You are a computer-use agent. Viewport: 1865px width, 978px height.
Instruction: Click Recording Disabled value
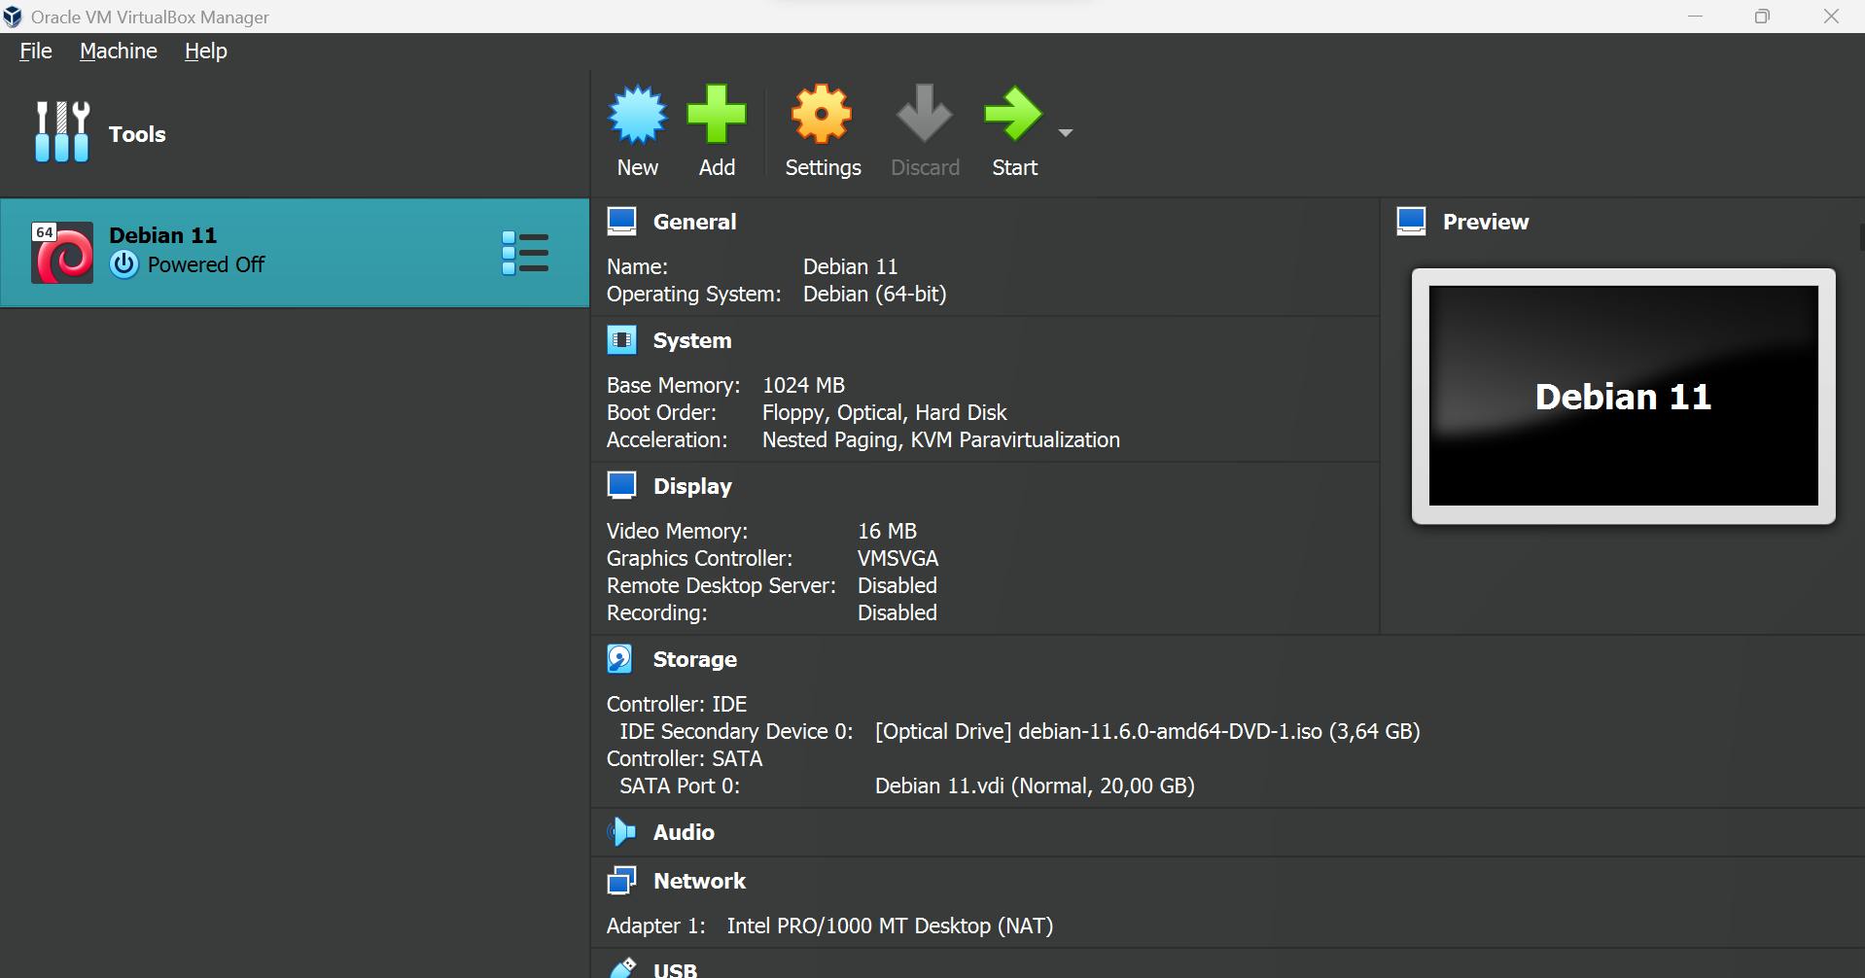[897, 612]
